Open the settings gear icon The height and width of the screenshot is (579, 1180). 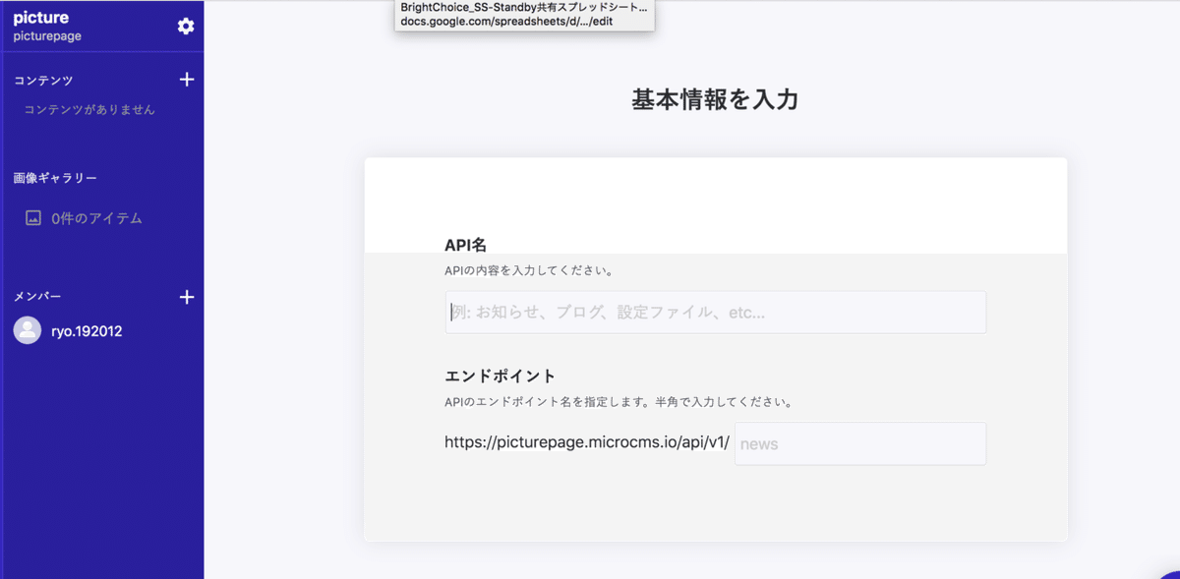[x=186, y=27]
